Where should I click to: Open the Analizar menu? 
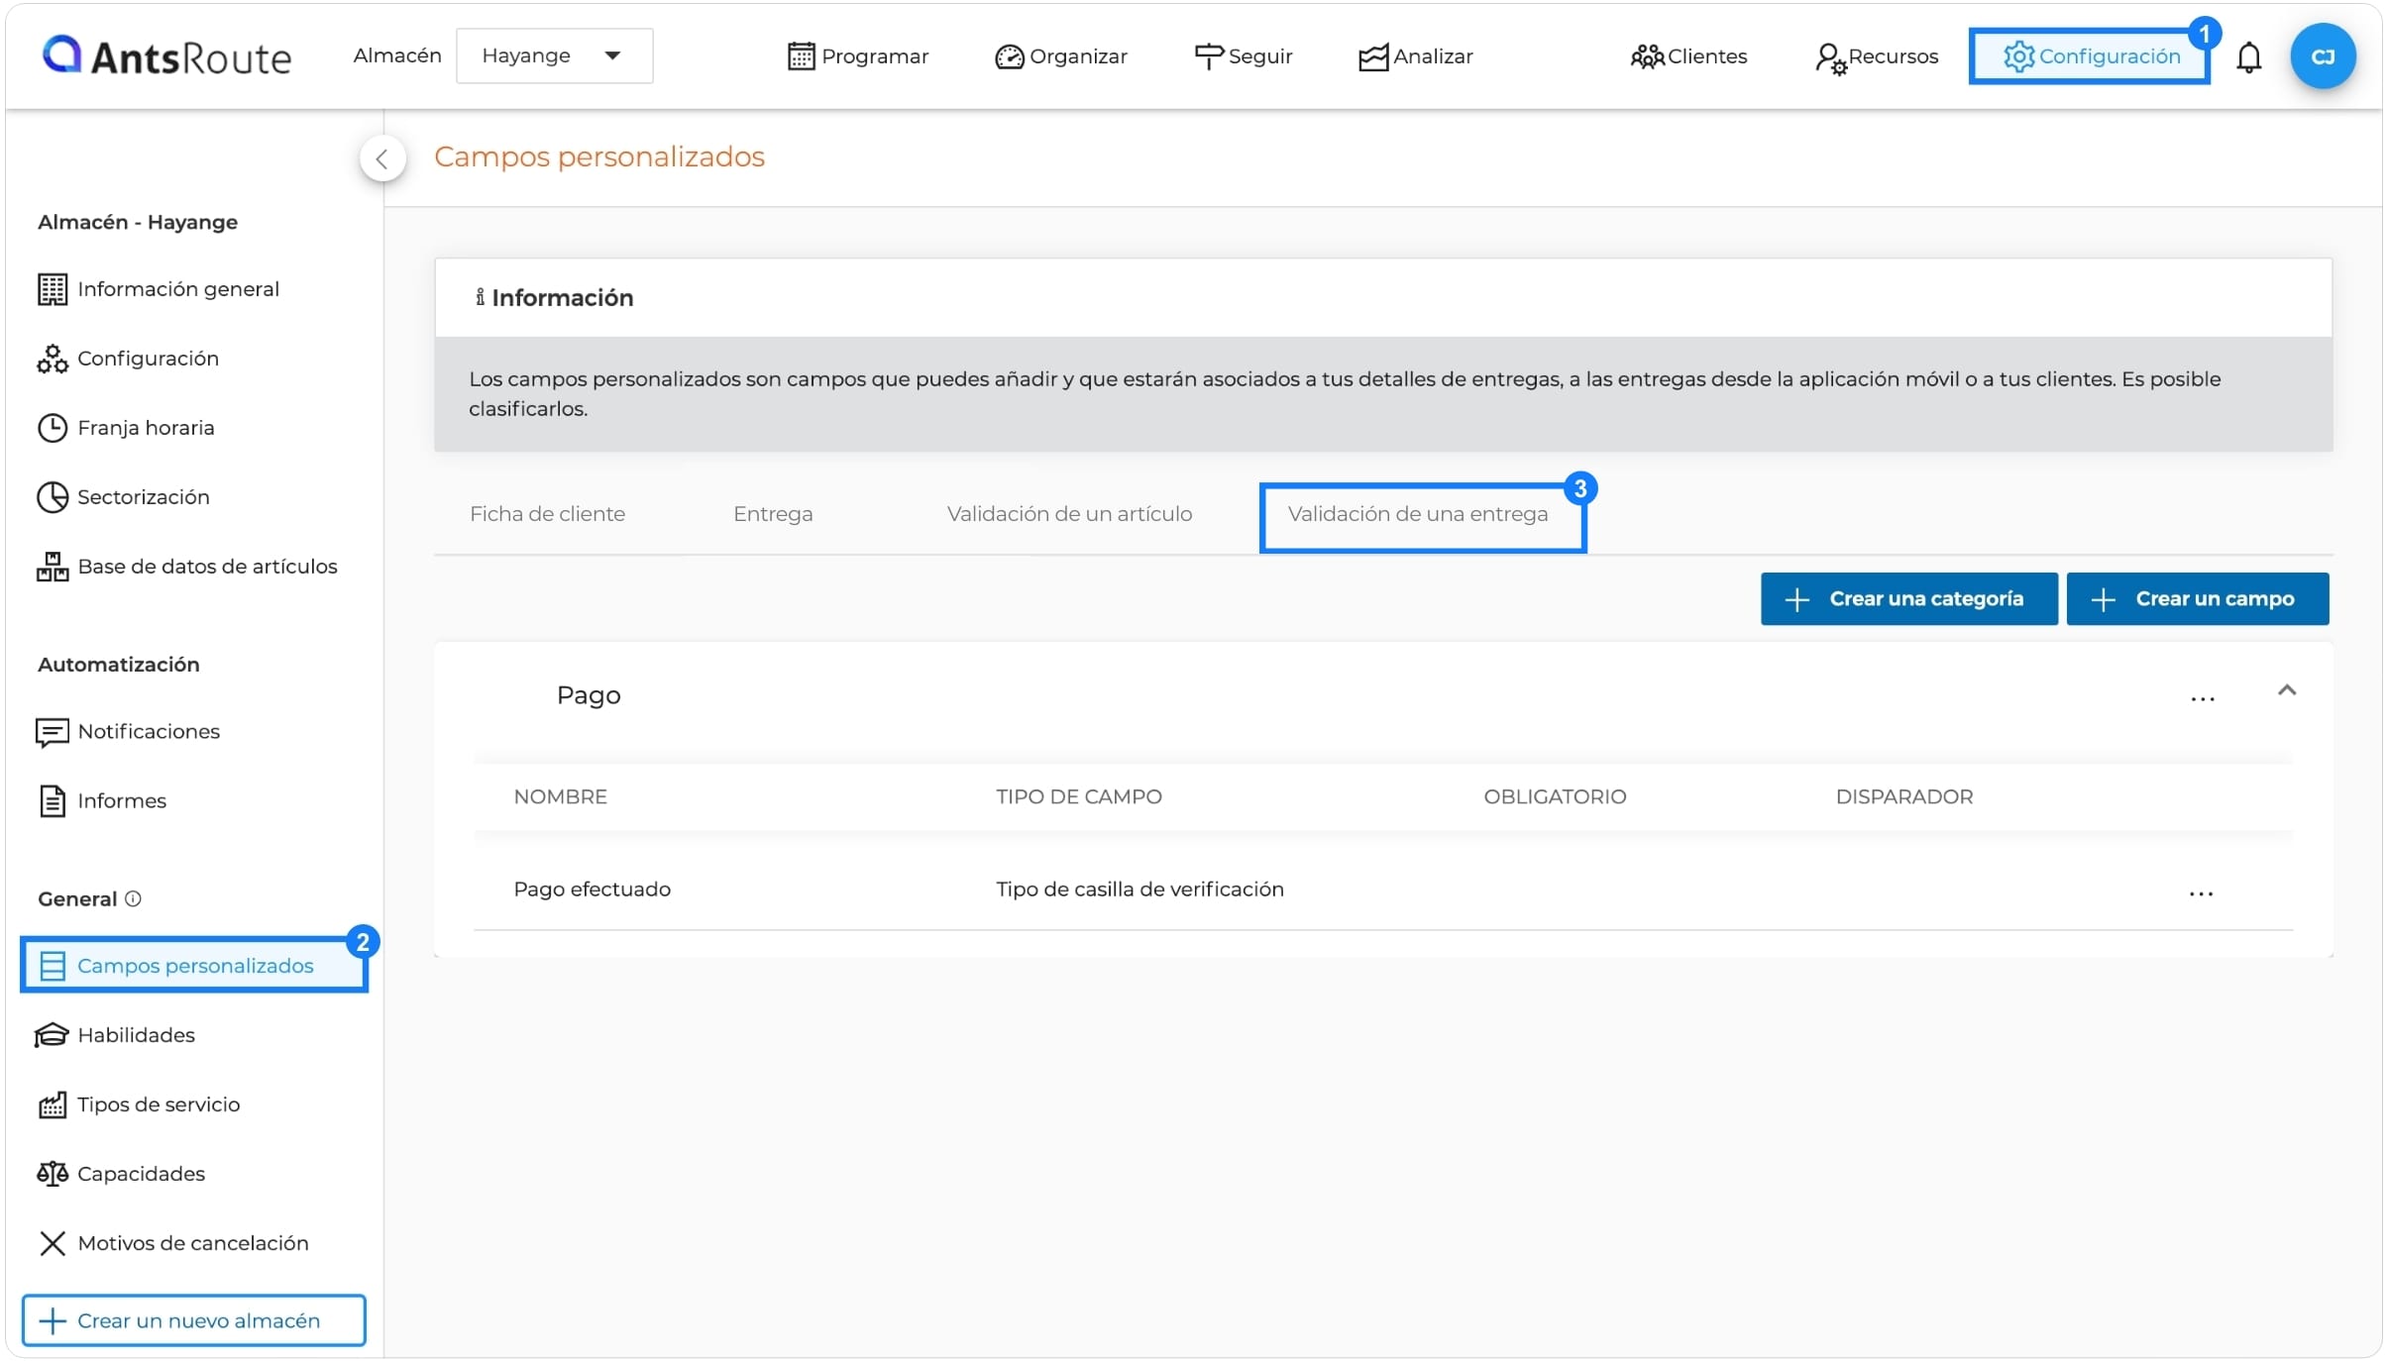point(1416,56)
